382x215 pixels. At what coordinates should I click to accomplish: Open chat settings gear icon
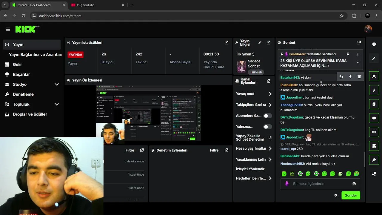coord(336,195)
